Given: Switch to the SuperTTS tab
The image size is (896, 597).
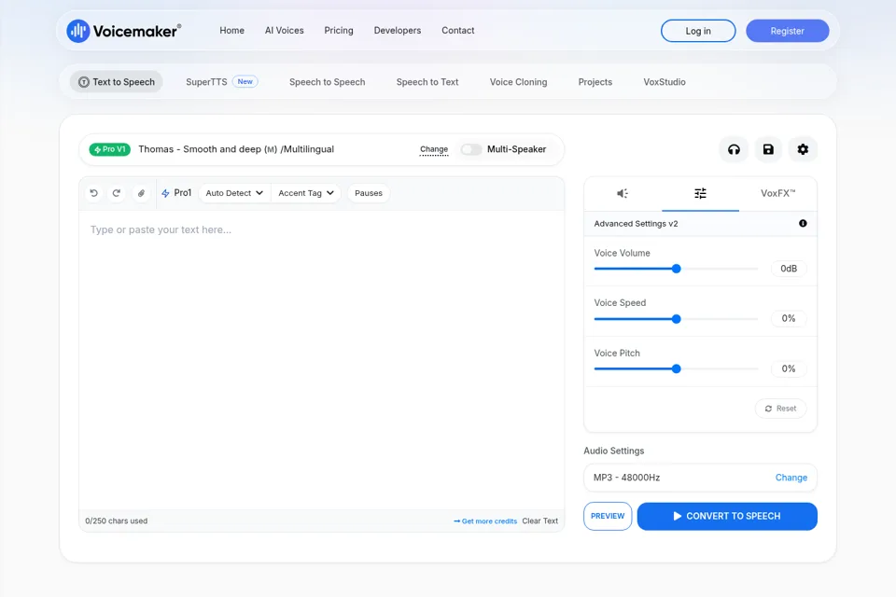Looking at the screenshot, I should click(x=222, y=82).
